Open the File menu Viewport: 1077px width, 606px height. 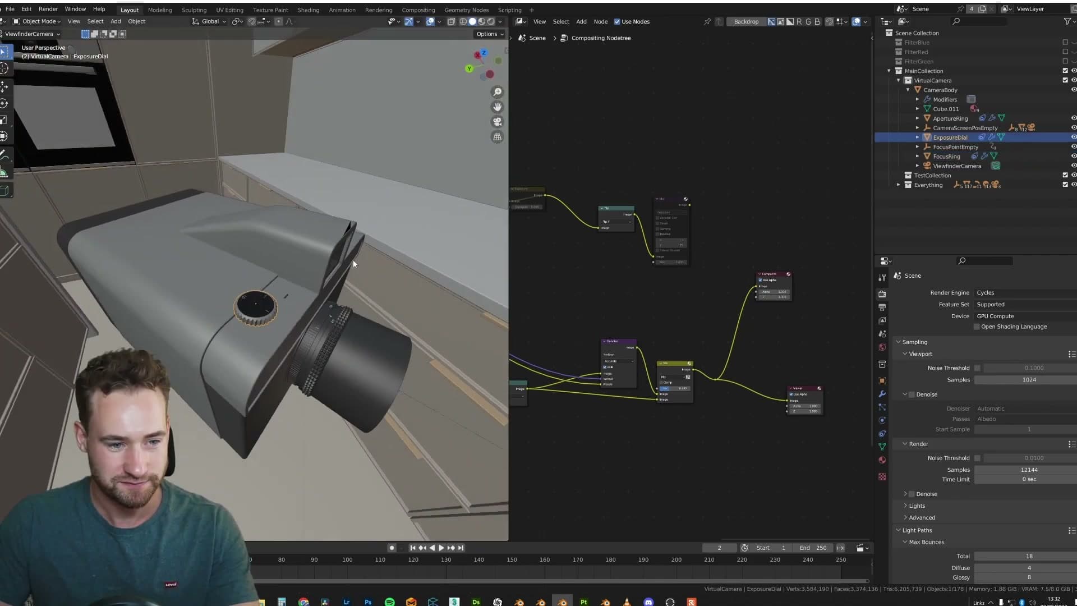click(10, 10)
